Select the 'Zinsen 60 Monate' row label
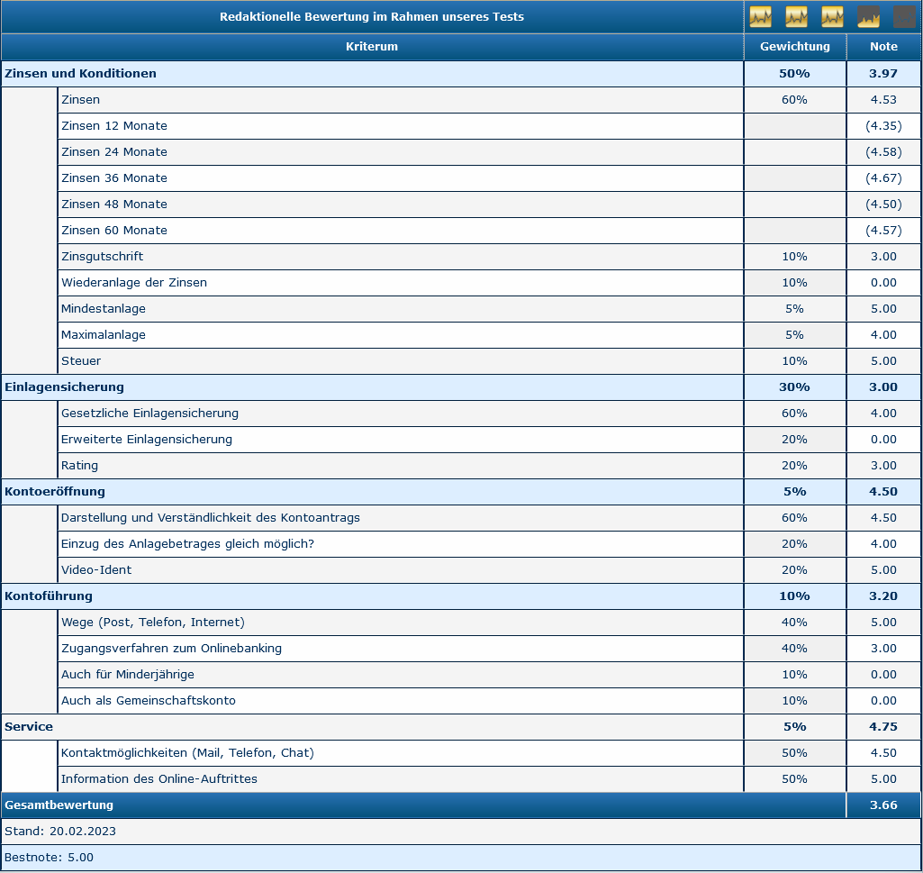 pyautogui.click(x=114, y=231)
